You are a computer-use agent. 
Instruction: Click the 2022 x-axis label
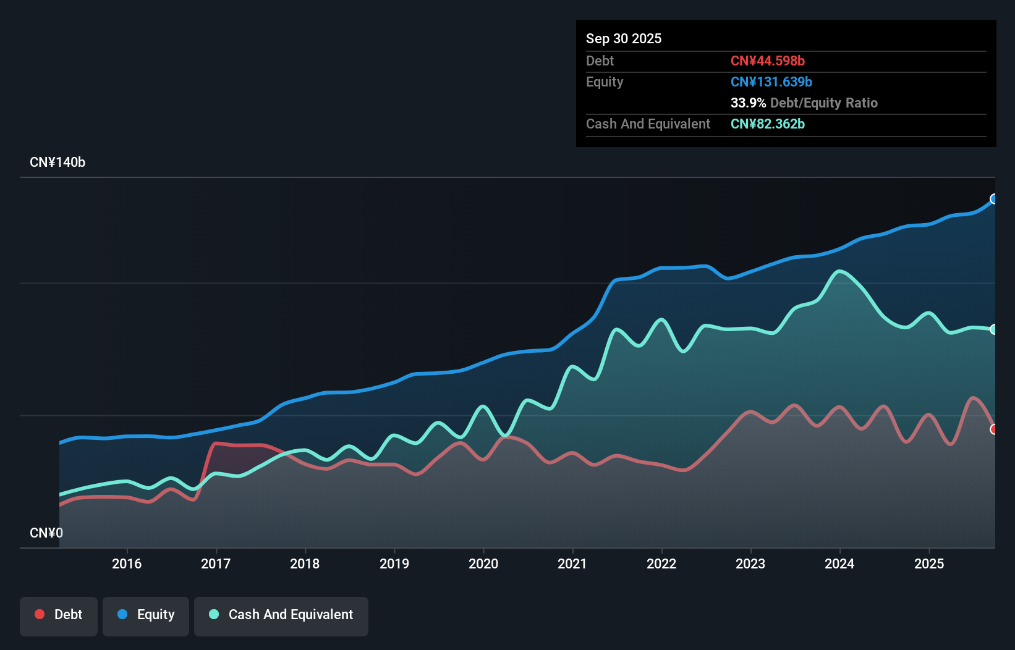(x=661, y=563)
